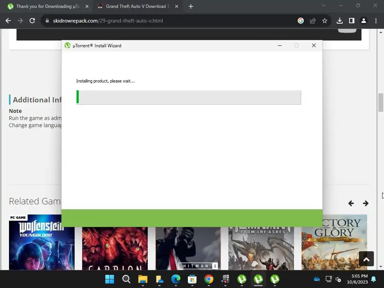The height and width of the screenshot is (288, 384).
Task: Open the Carrion game thumbnail
Action: click(115, 248)
